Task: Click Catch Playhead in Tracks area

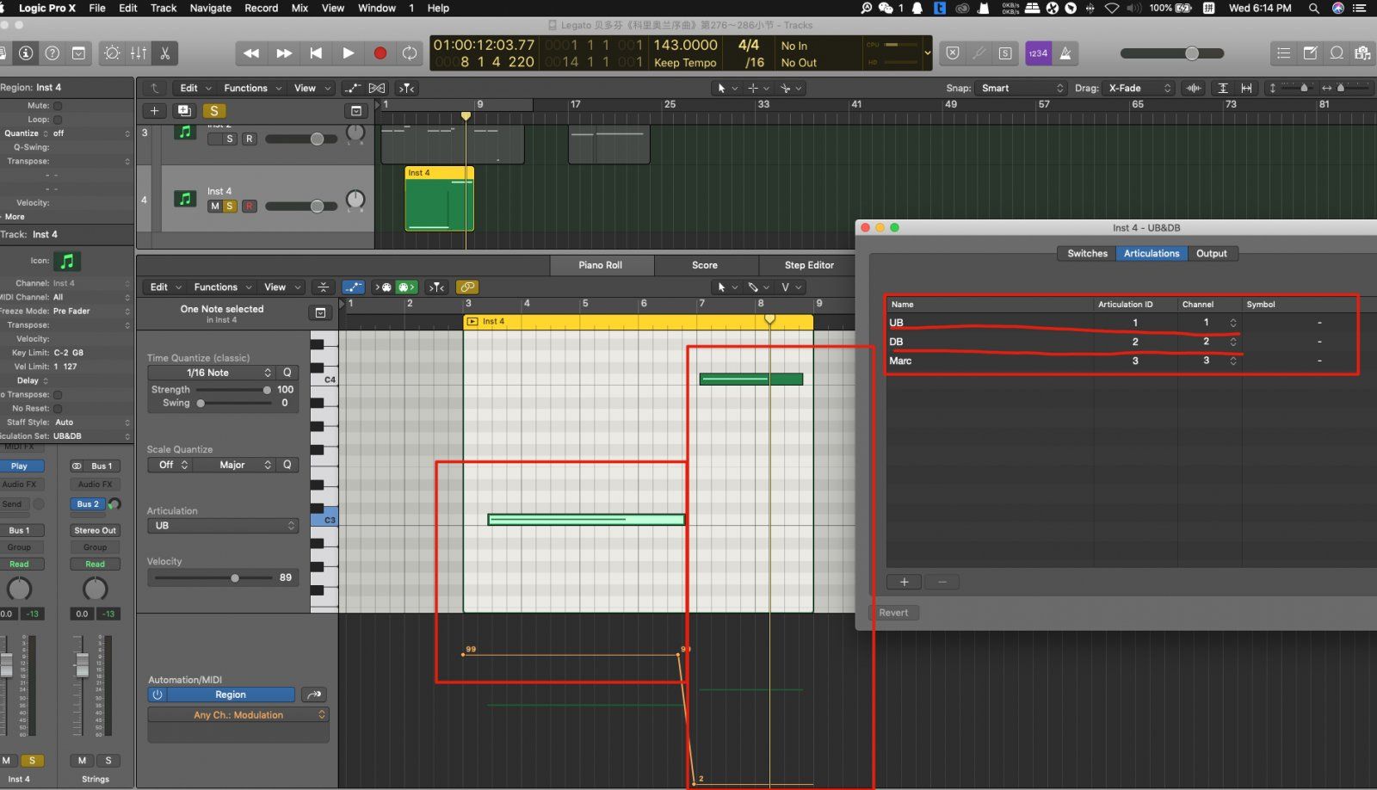Action: [x=407, y=88]
